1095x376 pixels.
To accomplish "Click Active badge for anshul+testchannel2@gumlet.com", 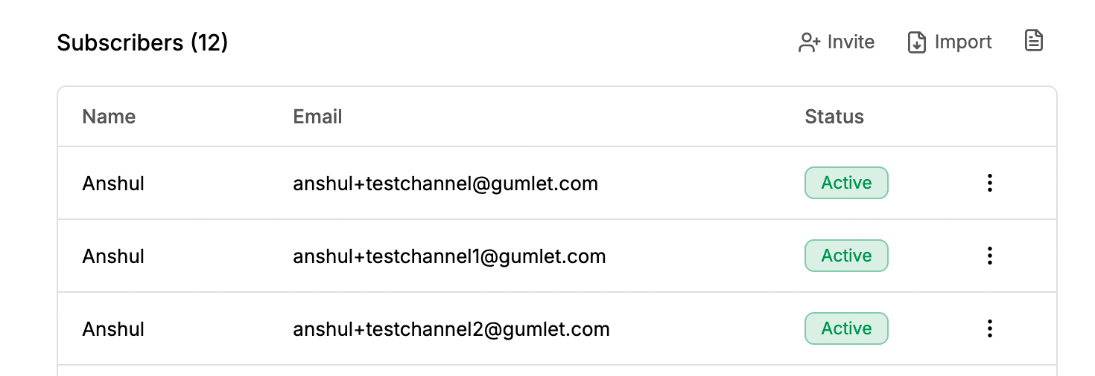I will [846, 328].
